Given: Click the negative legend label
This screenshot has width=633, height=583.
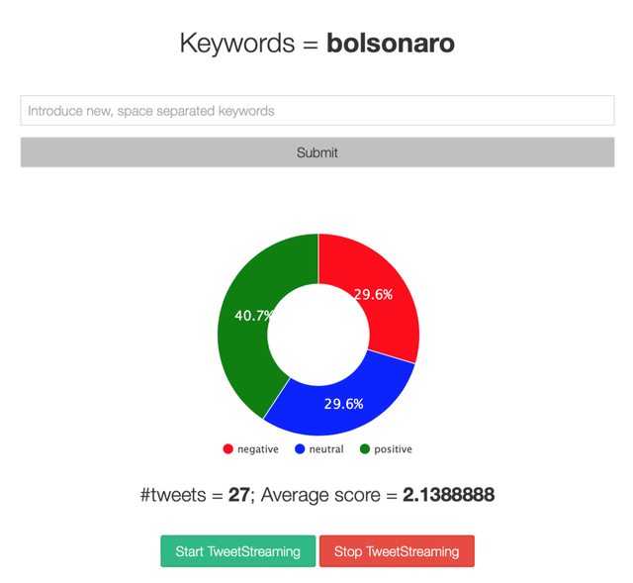Looking at the screenshot, I should [x=257, y=449].
